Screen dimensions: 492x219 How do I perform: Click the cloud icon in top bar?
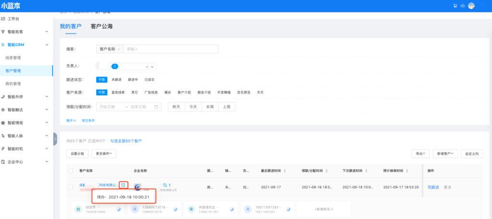pos(462,6)
